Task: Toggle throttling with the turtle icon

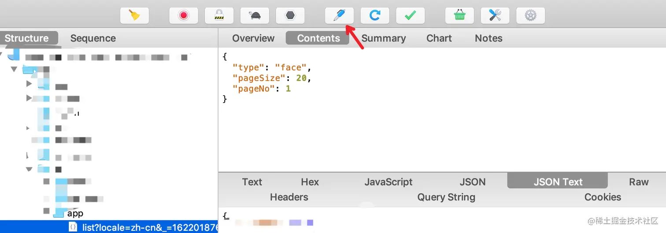Action: (255, 15)
